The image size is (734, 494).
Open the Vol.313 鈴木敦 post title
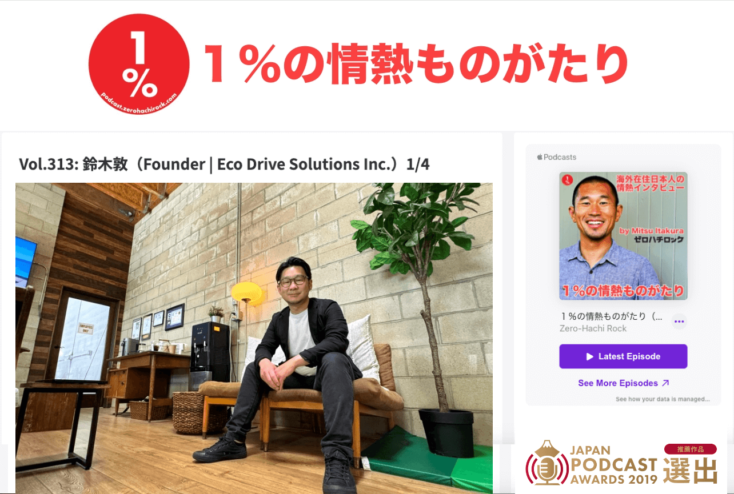pyautogui.click(x=224, y=164)
